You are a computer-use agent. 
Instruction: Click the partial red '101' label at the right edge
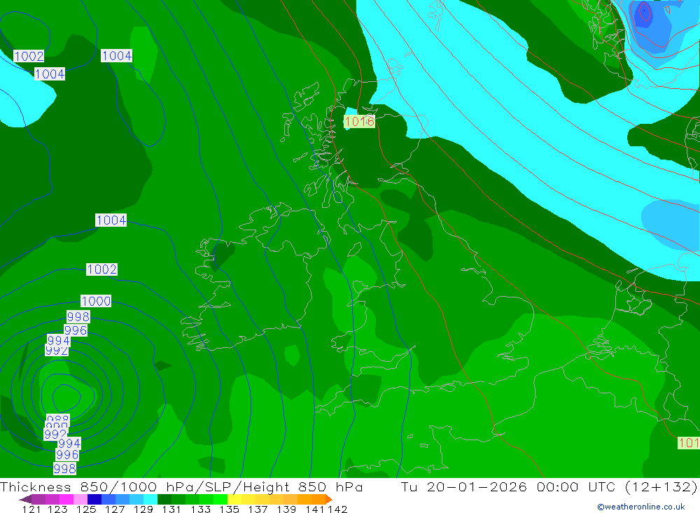(689, 443)
